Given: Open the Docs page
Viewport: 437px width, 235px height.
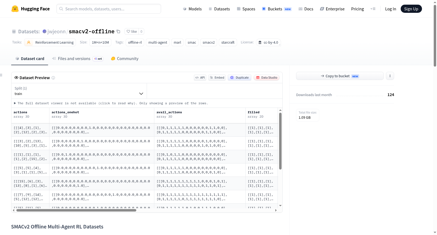Looking at the screenshot, I should click(x=306, y=9).
